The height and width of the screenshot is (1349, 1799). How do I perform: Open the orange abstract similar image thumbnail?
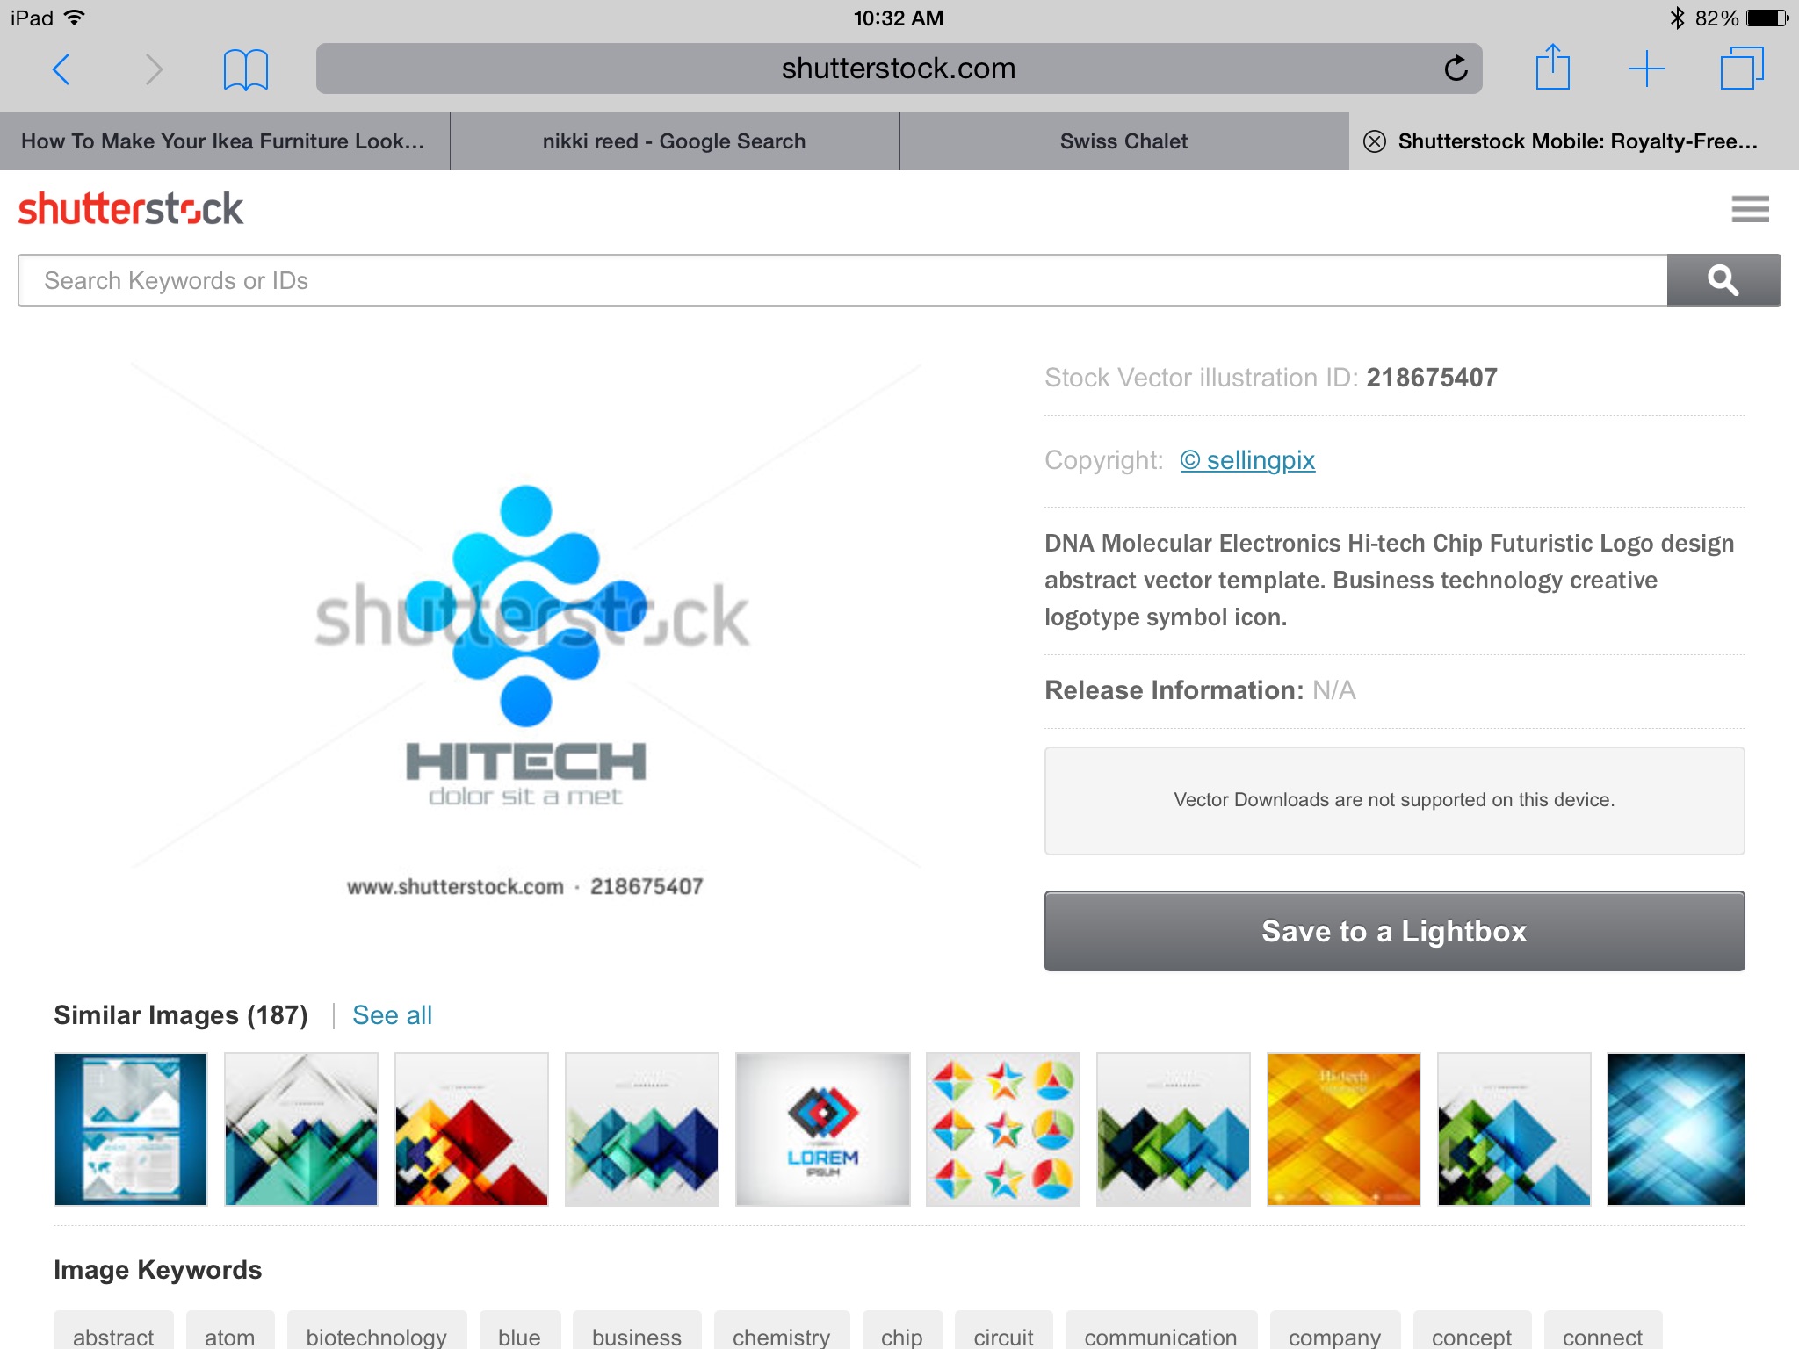1343,1129
